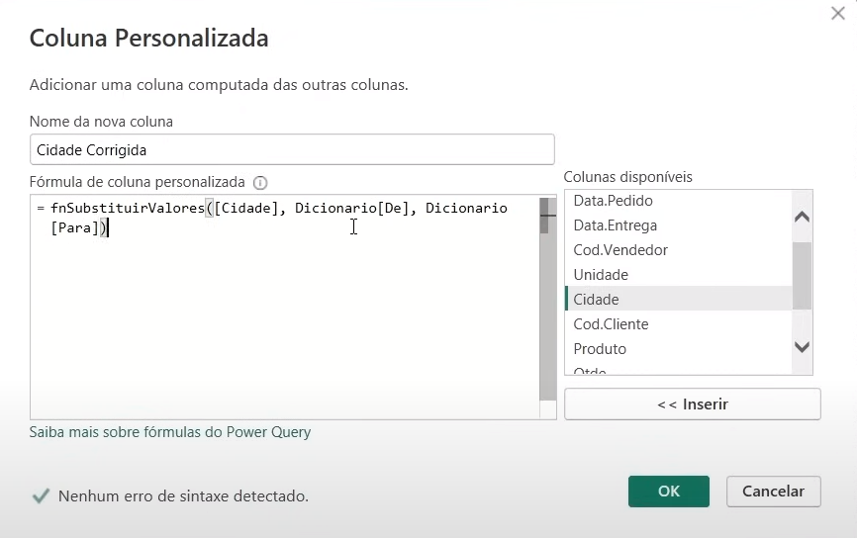Viewport: 857px width, 538px height.
Task: Click the new column name field
Action: (292, 149)
